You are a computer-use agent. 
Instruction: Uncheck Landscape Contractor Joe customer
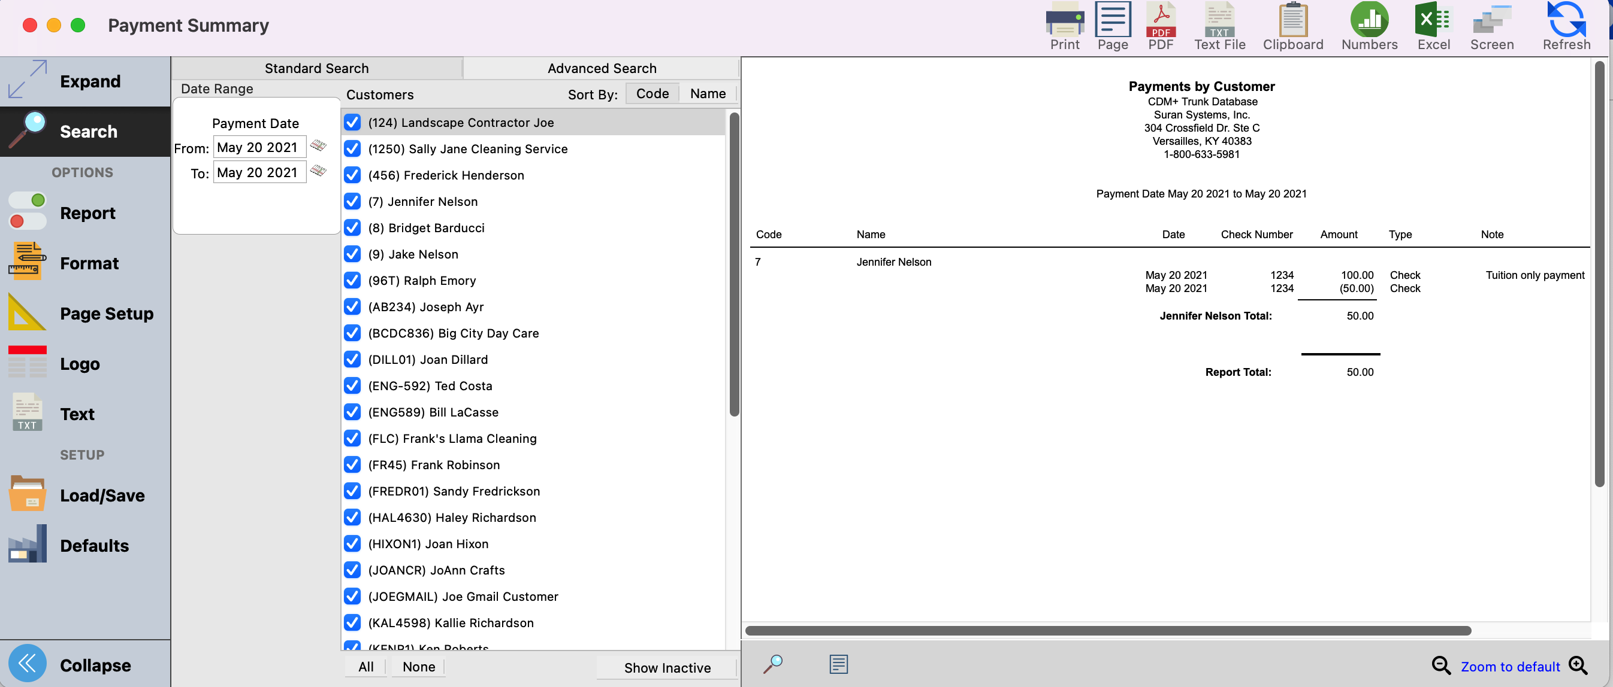tap(352, 123)
